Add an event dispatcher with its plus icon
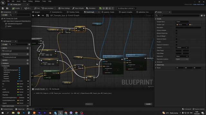 click(x=27, y=106)
